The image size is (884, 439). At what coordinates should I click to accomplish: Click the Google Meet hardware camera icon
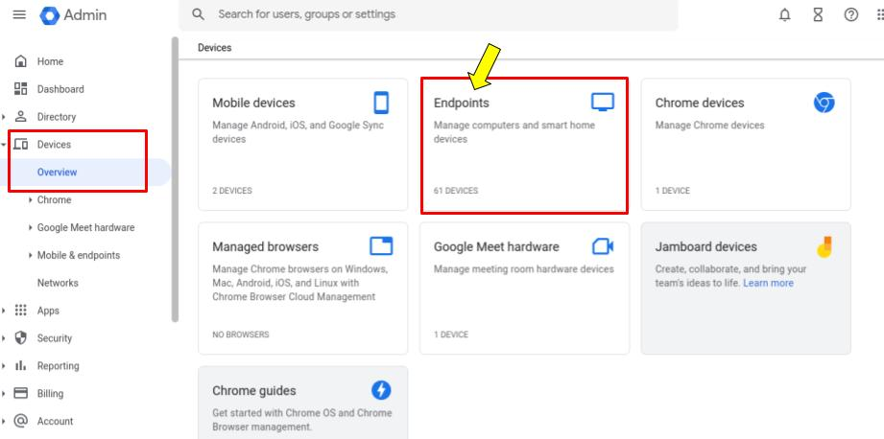(x=602, y=246)
